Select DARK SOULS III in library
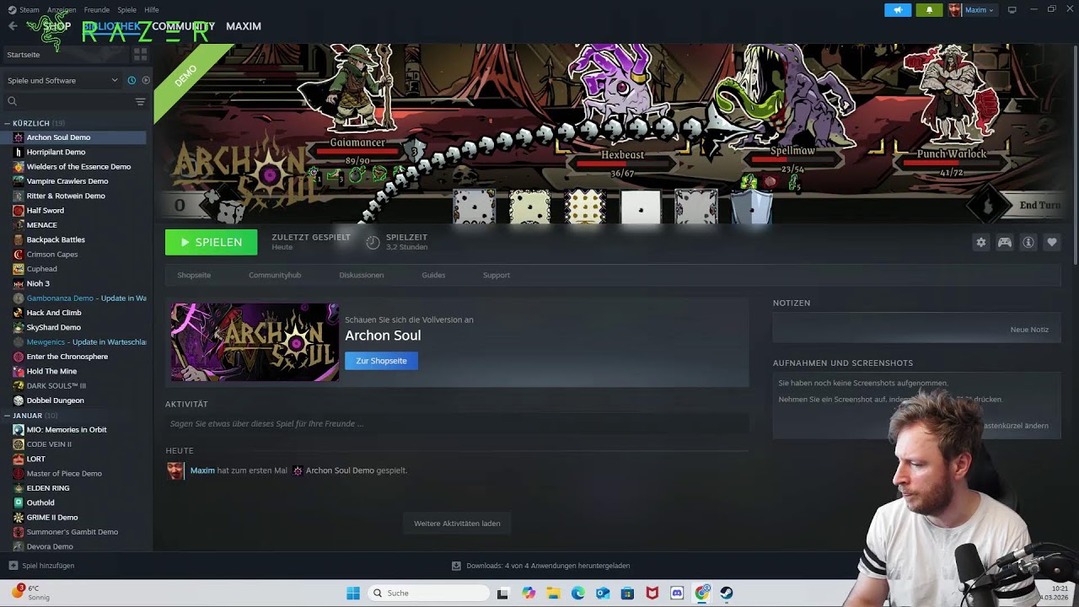The height and width of the screenshot is (607, 1079). coord(56,385)
